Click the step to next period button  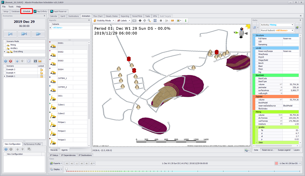[10, 34]
